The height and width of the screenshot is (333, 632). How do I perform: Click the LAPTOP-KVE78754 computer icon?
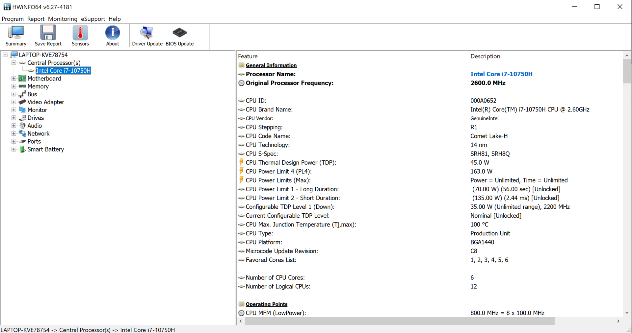14,55
